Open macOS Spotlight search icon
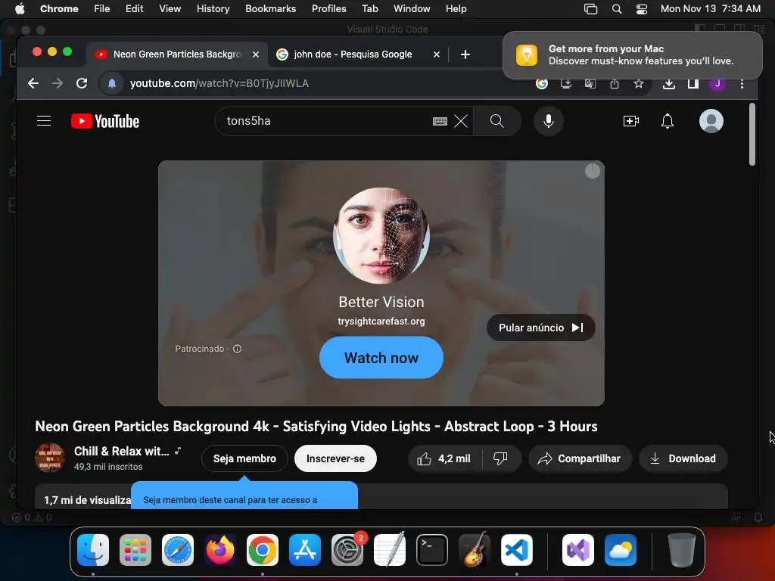The width and height of the screenshot is (775, 581). 616,8
